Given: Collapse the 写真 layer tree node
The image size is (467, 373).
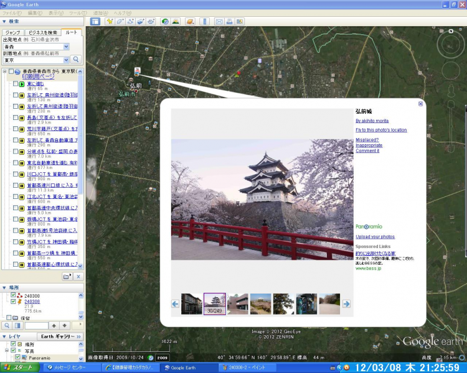Looking at the screenshot, I should coord(7,351).
